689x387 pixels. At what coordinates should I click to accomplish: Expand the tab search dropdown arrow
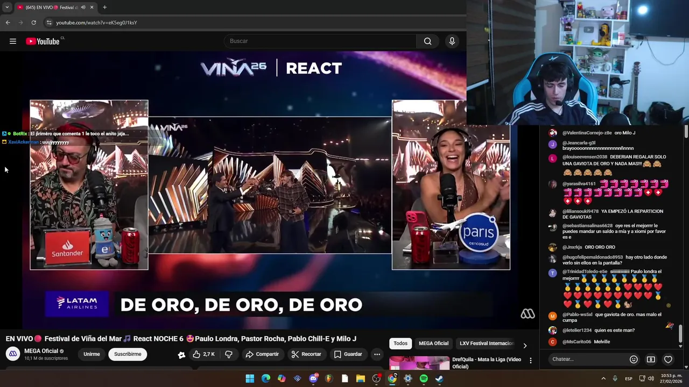[7, 8]
